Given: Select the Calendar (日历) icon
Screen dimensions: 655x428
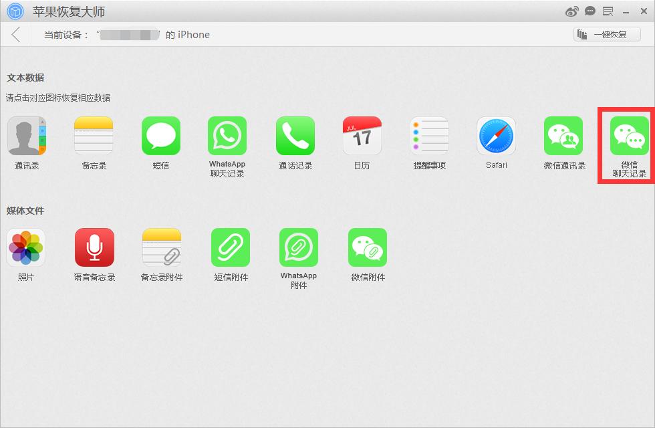Looking at the screenshot, I should [x=362, y=135].
